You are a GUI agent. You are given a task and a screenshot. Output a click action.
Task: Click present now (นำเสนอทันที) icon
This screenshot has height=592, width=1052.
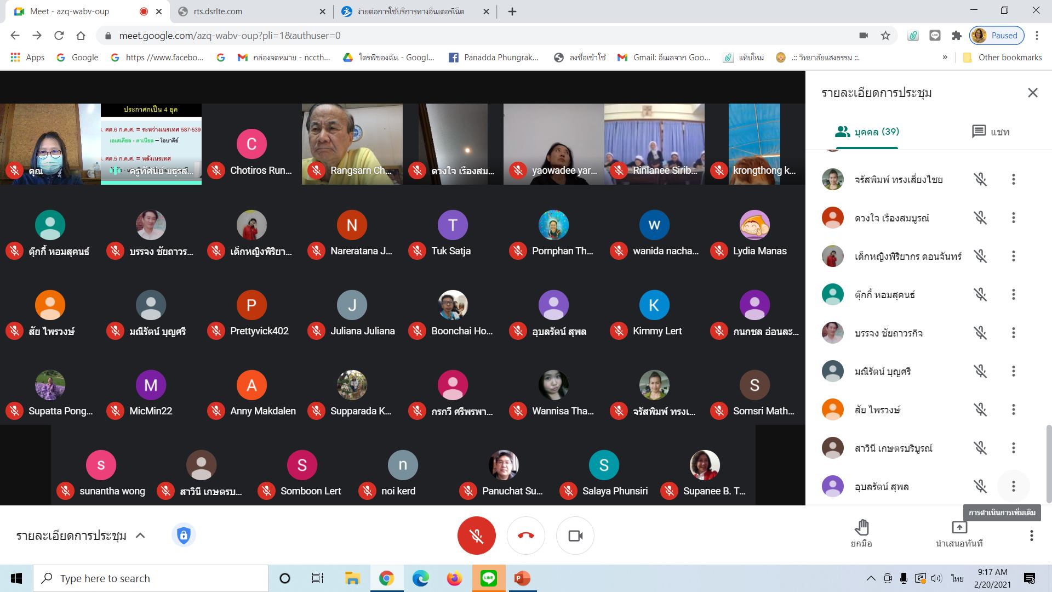pos(959,527)
